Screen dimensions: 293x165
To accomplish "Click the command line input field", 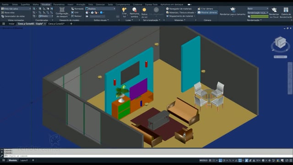I will point(148,156).
